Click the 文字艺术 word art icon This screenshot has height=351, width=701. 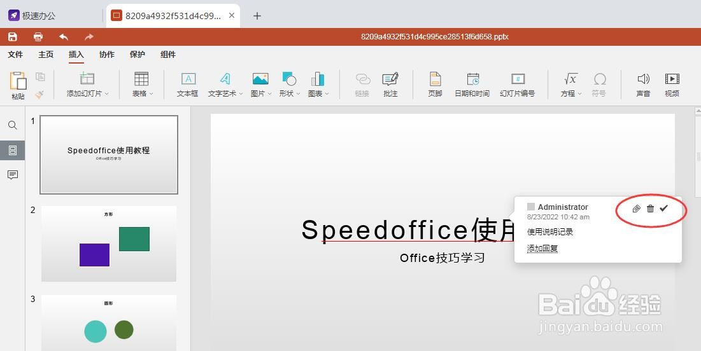pyautogui.click(x=225, y=79)
